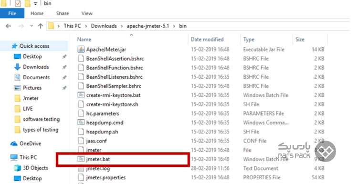This screenshot has height=184, width=358.
Task: Click jmeter.bat batch file icon
Action: pyautogui.click(x=81, y=159)
